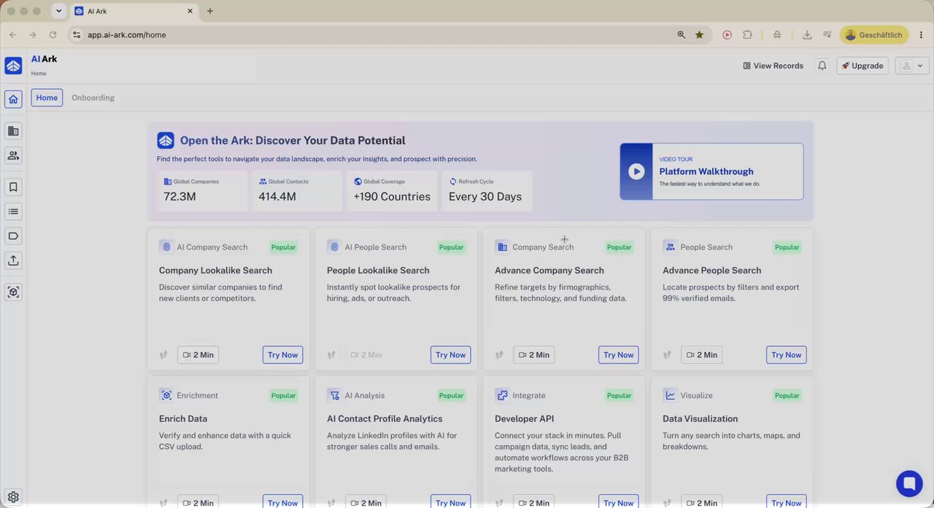
Task: Open the settings gear in sidebar
Action: (x=13, y=497)
